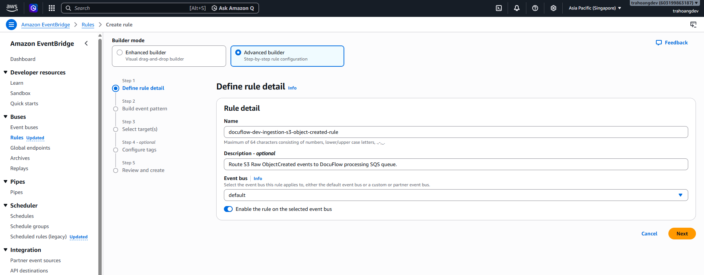The height and width of the screenshot is (275, 704).
Task: Click the purple Amazon Q shortcut icon
Action: 33,8
